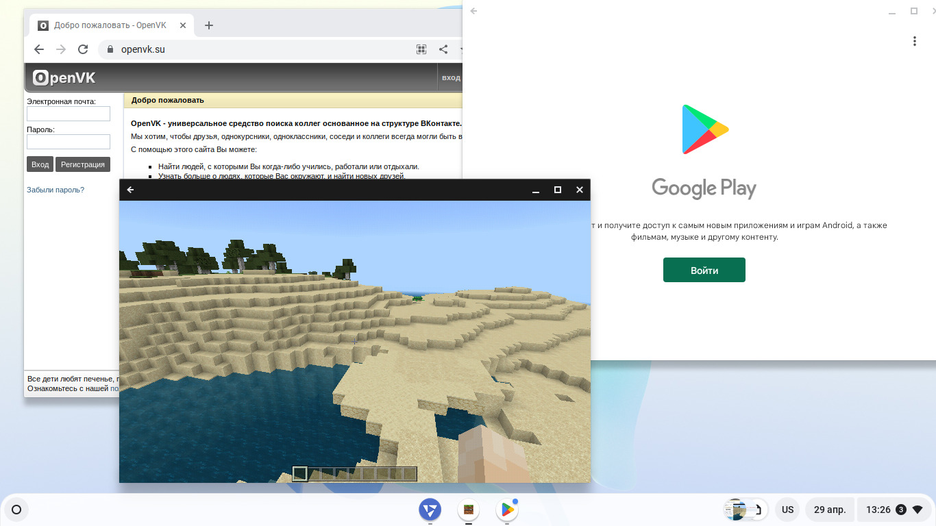Click the 'Мы хотим, чтобы друзья' sentence
This screenshot has width=936, height=526.
[x=297, y=136]
